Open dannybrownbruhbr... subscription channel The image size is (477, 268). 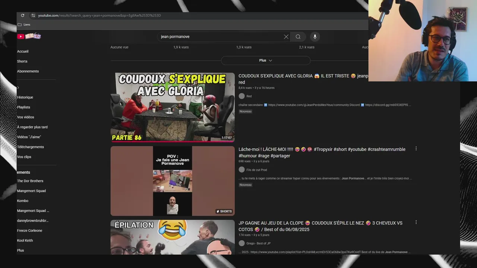[33, 221]
